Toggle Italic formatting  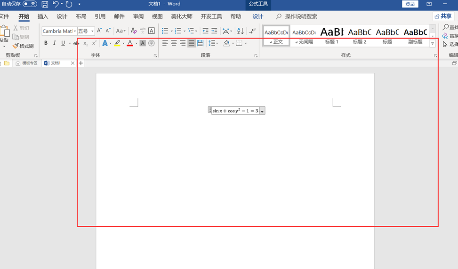click(x=54, y=43)
